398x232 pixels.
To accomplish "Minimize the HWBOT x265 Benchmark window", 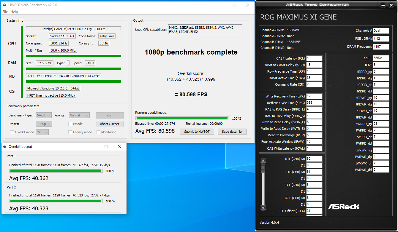I will 220,5.
